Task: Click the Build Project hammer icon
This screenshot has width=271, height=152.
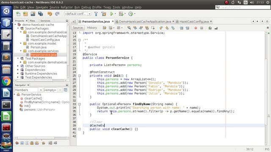Action: (96, 14)
